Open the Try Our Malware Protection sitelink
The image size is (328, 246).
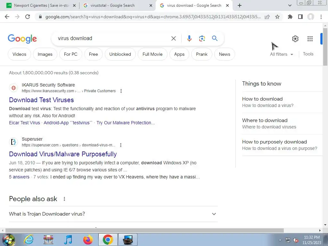tap(126, 123)
